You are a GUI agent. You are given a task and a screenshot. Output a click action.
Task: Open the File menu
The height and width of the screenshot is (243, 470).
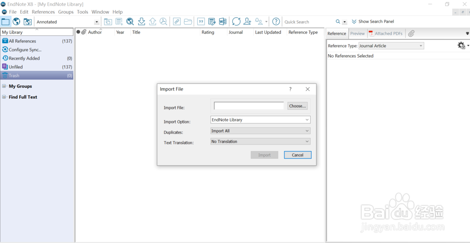tap(13, 12)
